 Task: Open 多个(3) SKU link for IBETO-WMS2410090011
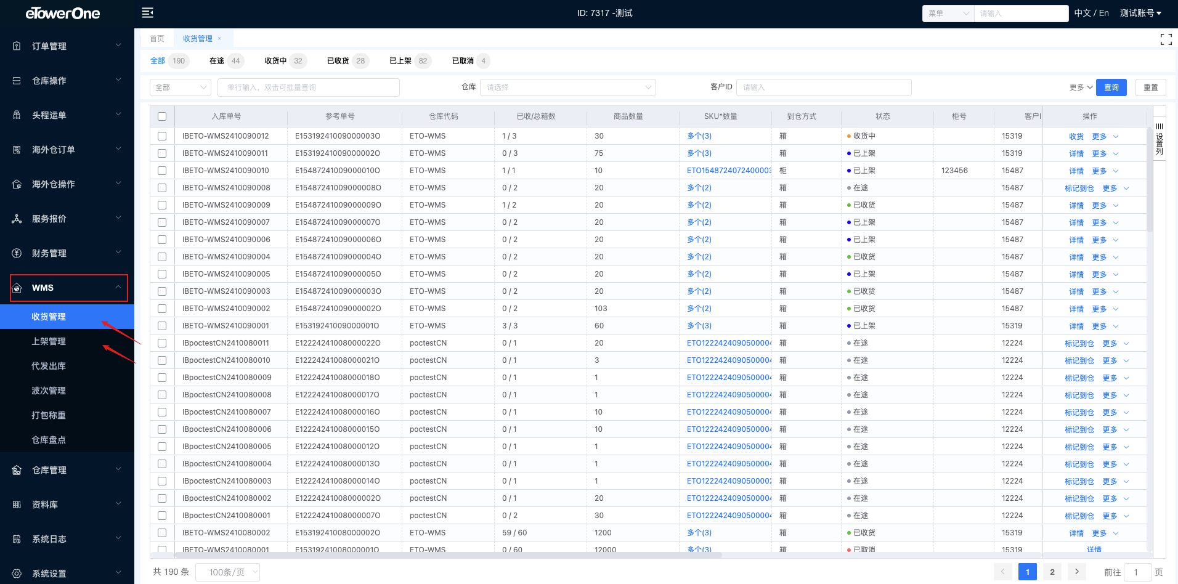(x=699, y=153)
